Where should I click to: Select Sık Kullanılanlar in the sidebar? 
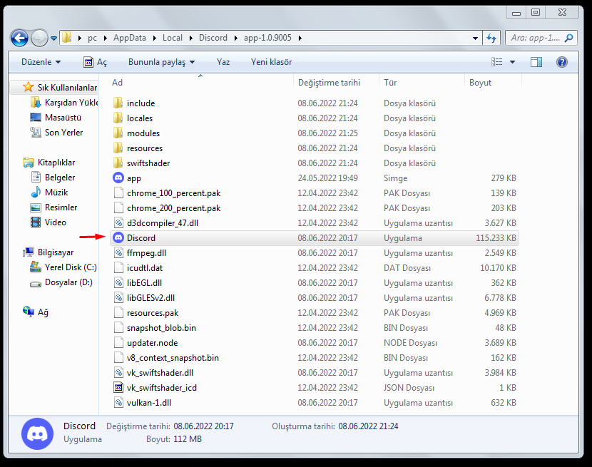point(60,87)
